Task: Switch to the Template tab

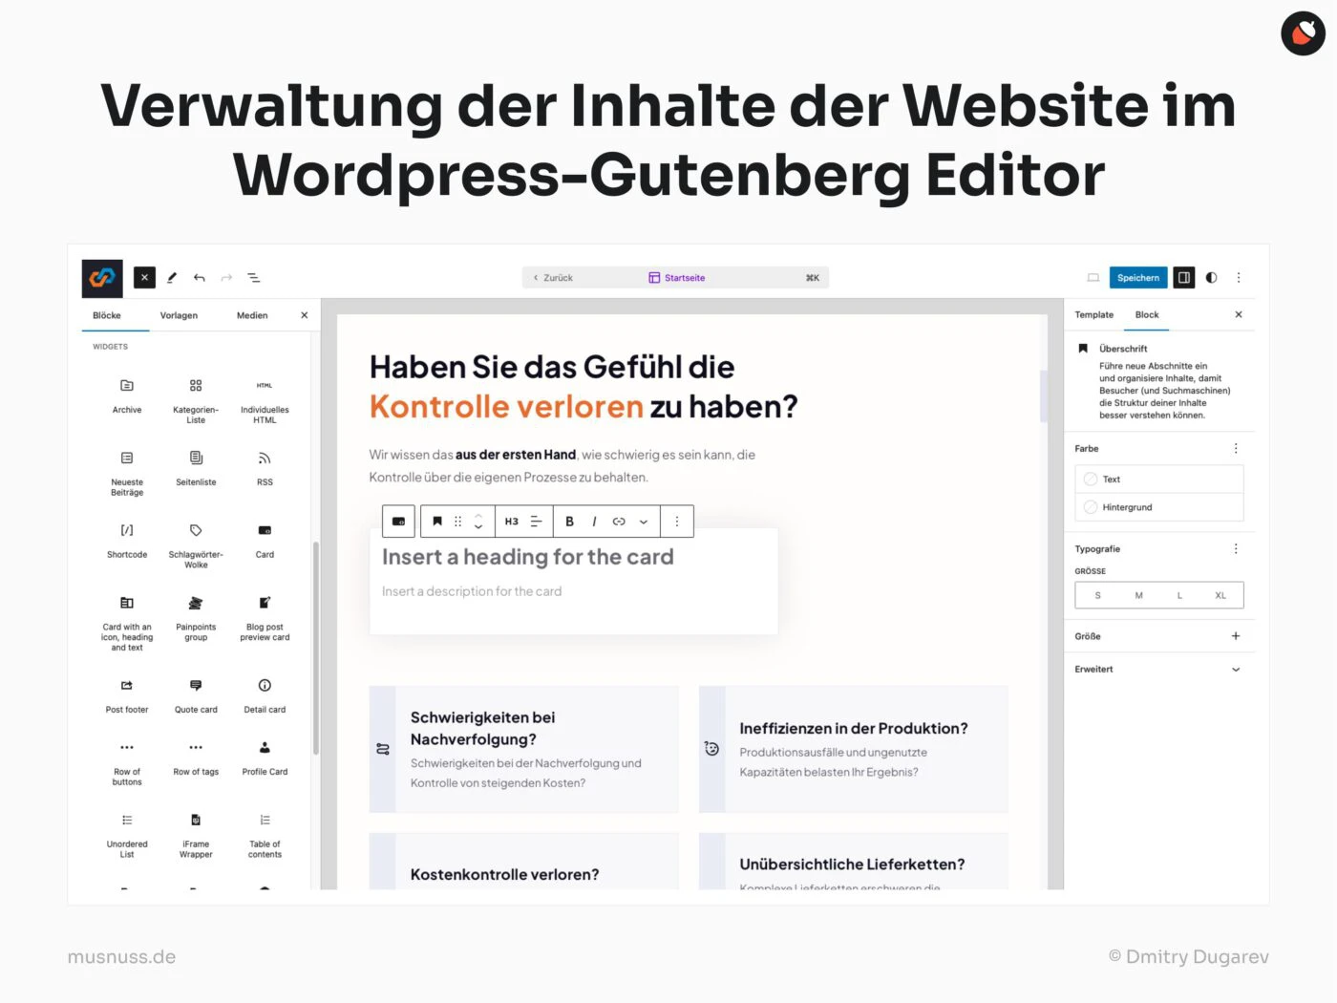Action: [x=1094, y=314]
